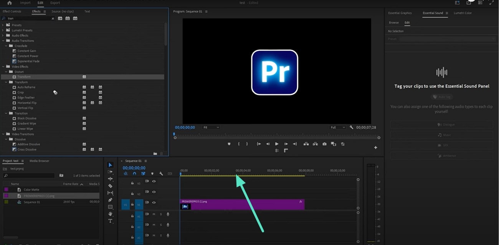Toggle the lock on track V3
Image resolution: width=499 pixels, height=245 pixels.
[132, 183]
